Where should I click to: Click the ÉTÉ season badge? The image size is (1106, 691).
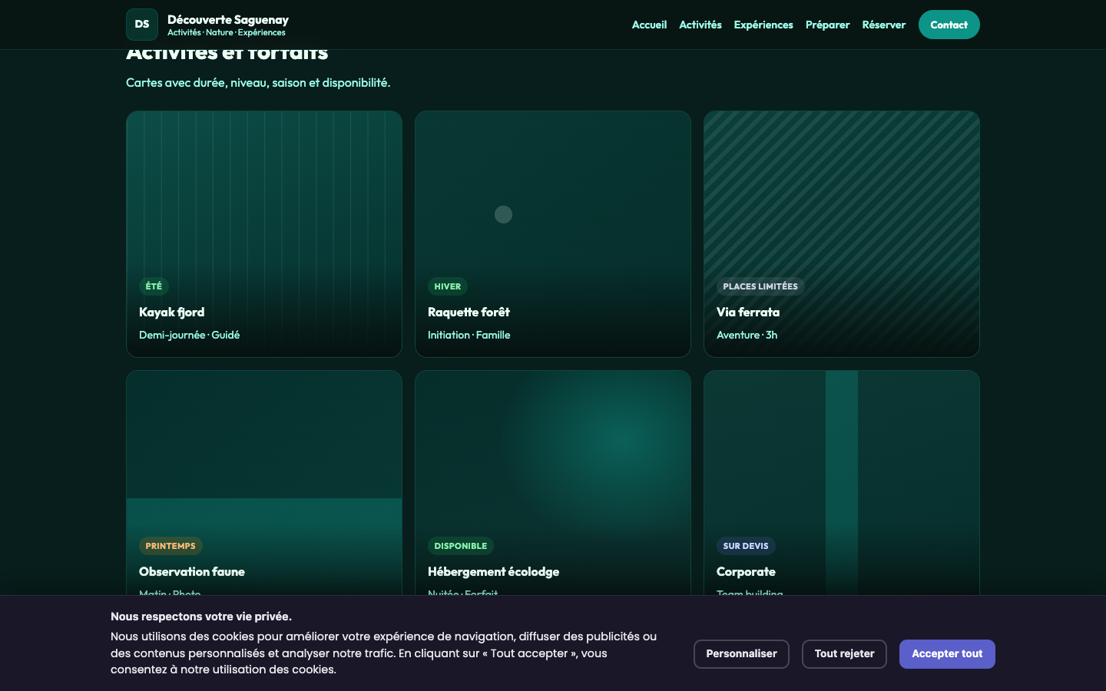click(x=154, y=286)
